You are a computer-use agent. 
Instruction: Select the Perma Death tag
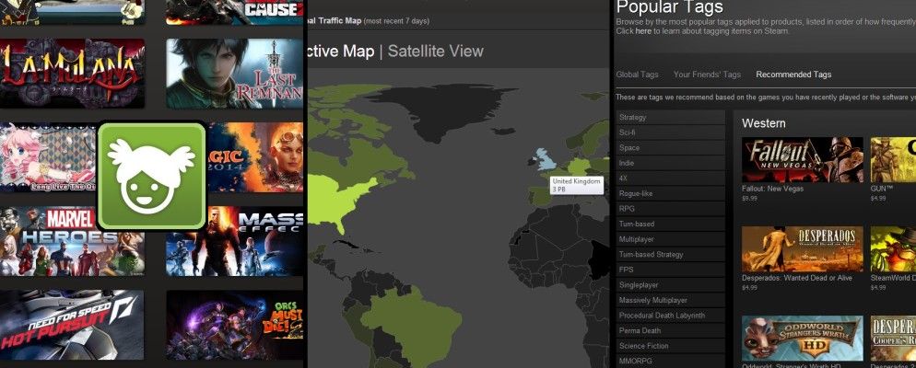(671, 330)
